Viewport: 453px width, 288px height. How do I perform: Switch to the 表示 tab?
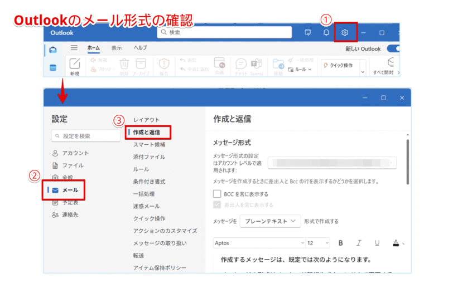click(x=117, y=48)
